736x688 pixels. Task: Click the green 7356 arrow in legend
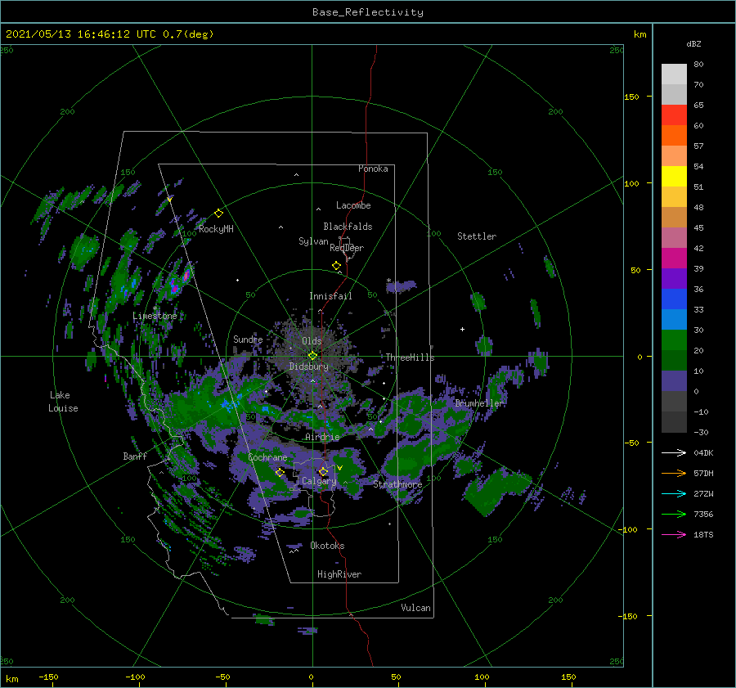(x=674, y=515)
